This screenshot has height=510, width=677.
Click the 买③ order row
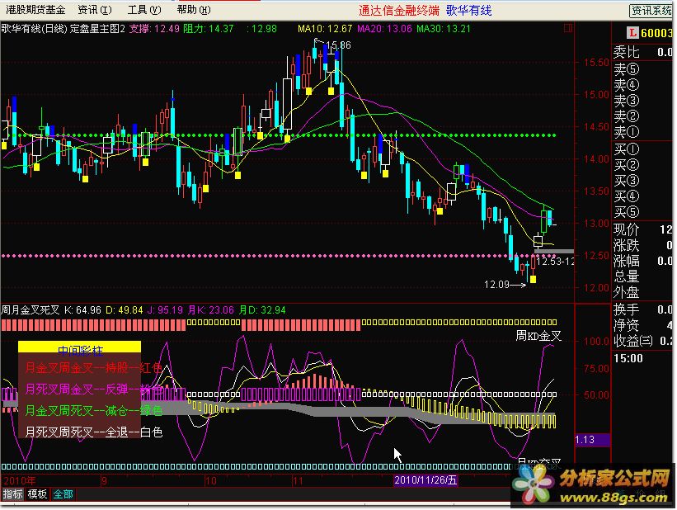[642, 181]
